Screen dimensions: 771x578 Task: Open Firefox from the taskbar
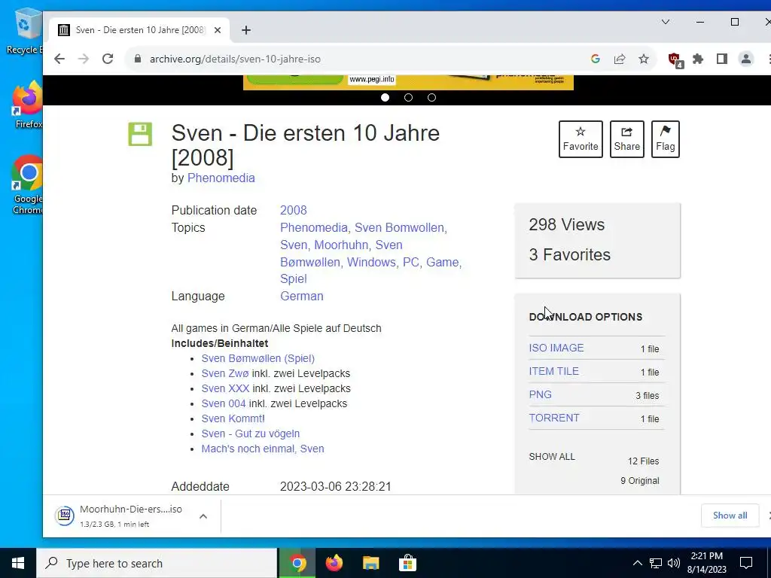[334, 563]
